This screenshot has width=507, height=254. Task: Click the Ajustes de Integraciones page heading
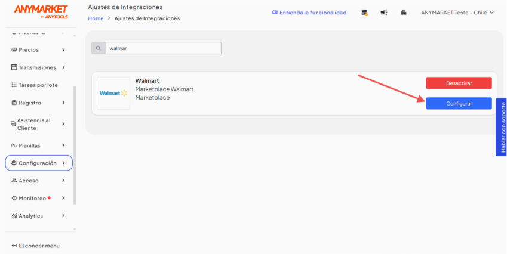click(125, 7)
